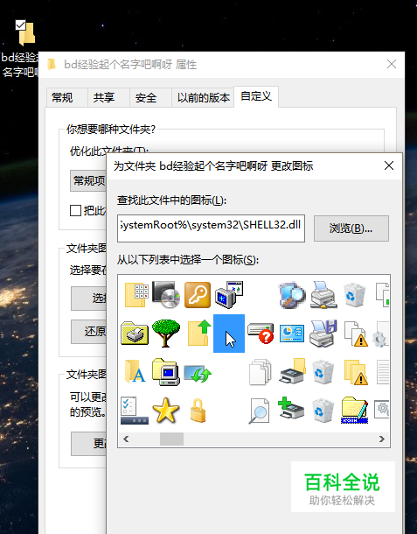This screenshot has width=417, height=534.
Task: Toggle the desktop folder's selection checkbox
Action: coord(21,25)
